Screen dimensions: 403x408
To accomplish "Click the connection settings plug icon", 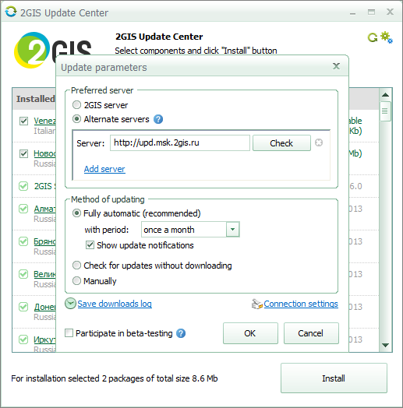I will pos(257,304).
